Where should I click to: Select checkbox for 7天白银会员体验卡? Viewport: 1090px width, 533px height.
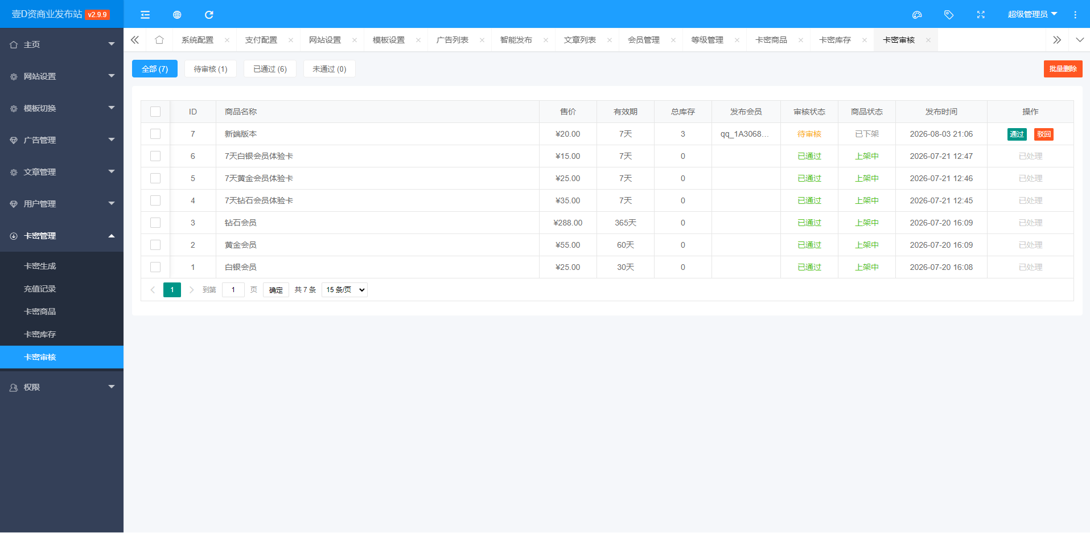pos(155,156)
